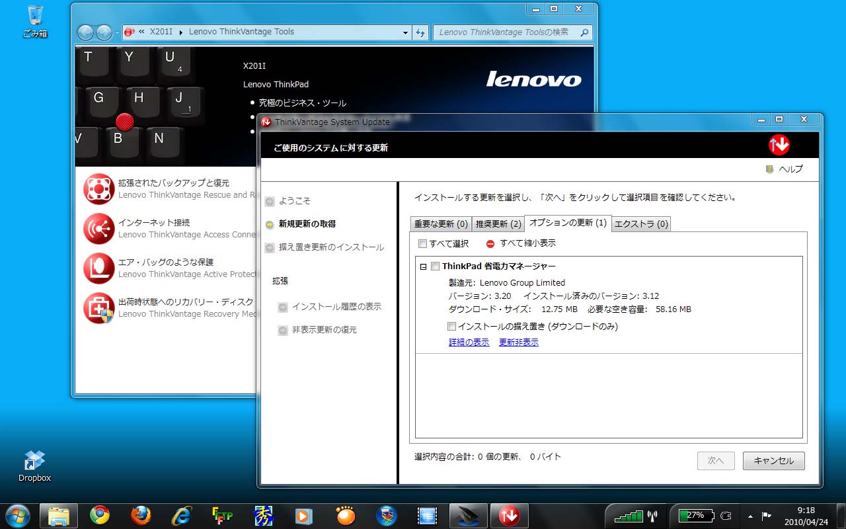
Task: Select 新規更新の取得 in the left pane
Action: point(307,224)
